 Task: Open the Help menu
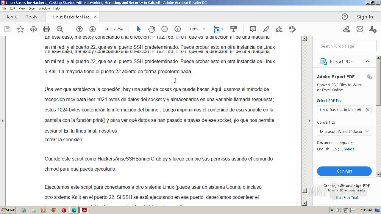tap(56, 8)
